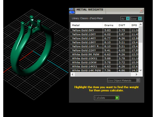The image size is (156, 117).
Task: Click the 6.05 DWT value
Action: tap(122, 50)
